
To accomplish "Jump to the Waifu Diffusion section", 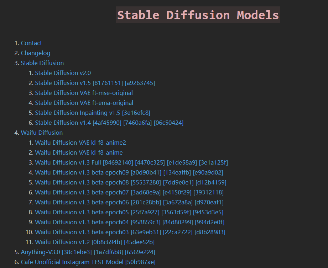I will coord(42,133).
